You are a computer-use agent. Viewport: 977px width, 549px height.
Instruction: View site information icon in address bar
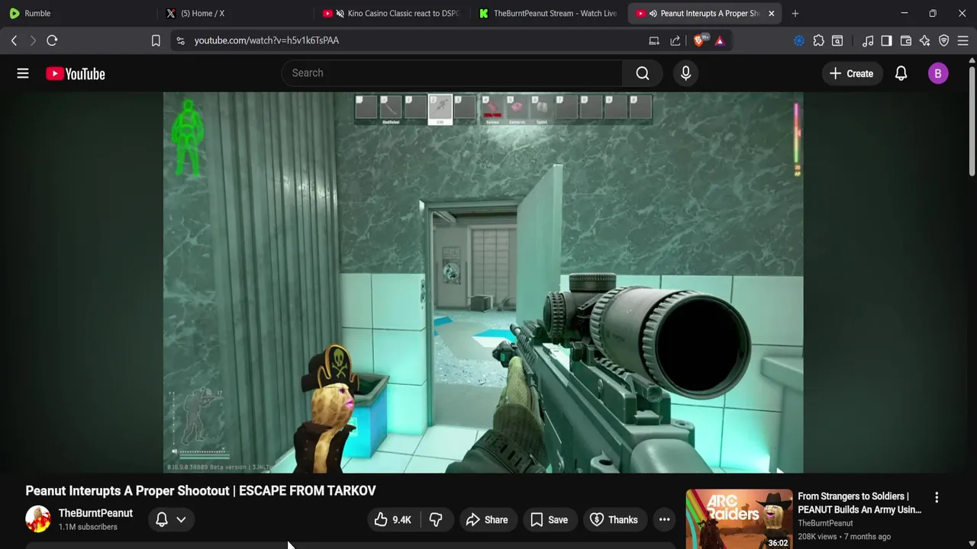(x=180, y=40)
